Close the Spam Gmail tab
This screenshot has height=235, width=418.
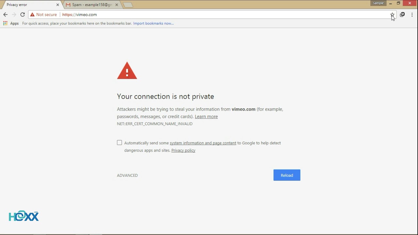point(117,5)
